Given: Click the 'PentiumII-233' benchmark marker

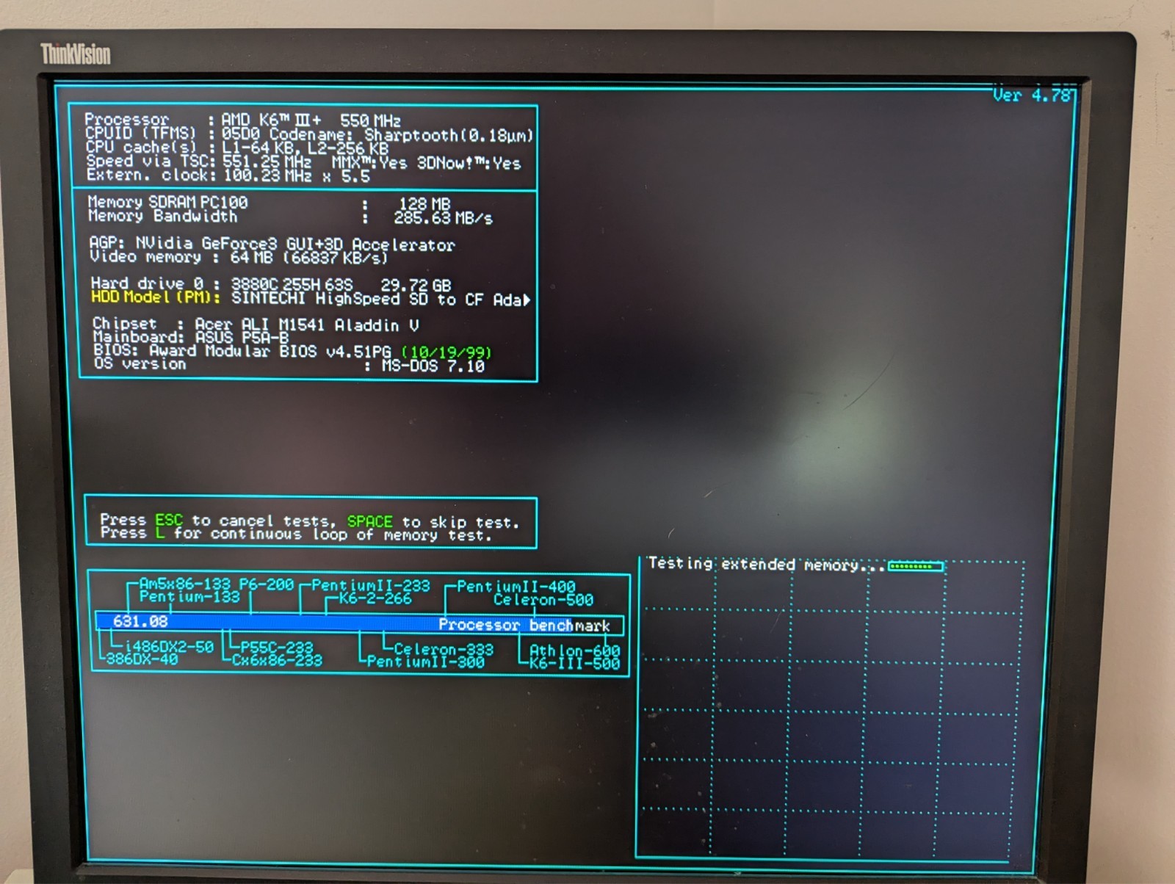Looking at the screenshot, I should tap(371, 586).
